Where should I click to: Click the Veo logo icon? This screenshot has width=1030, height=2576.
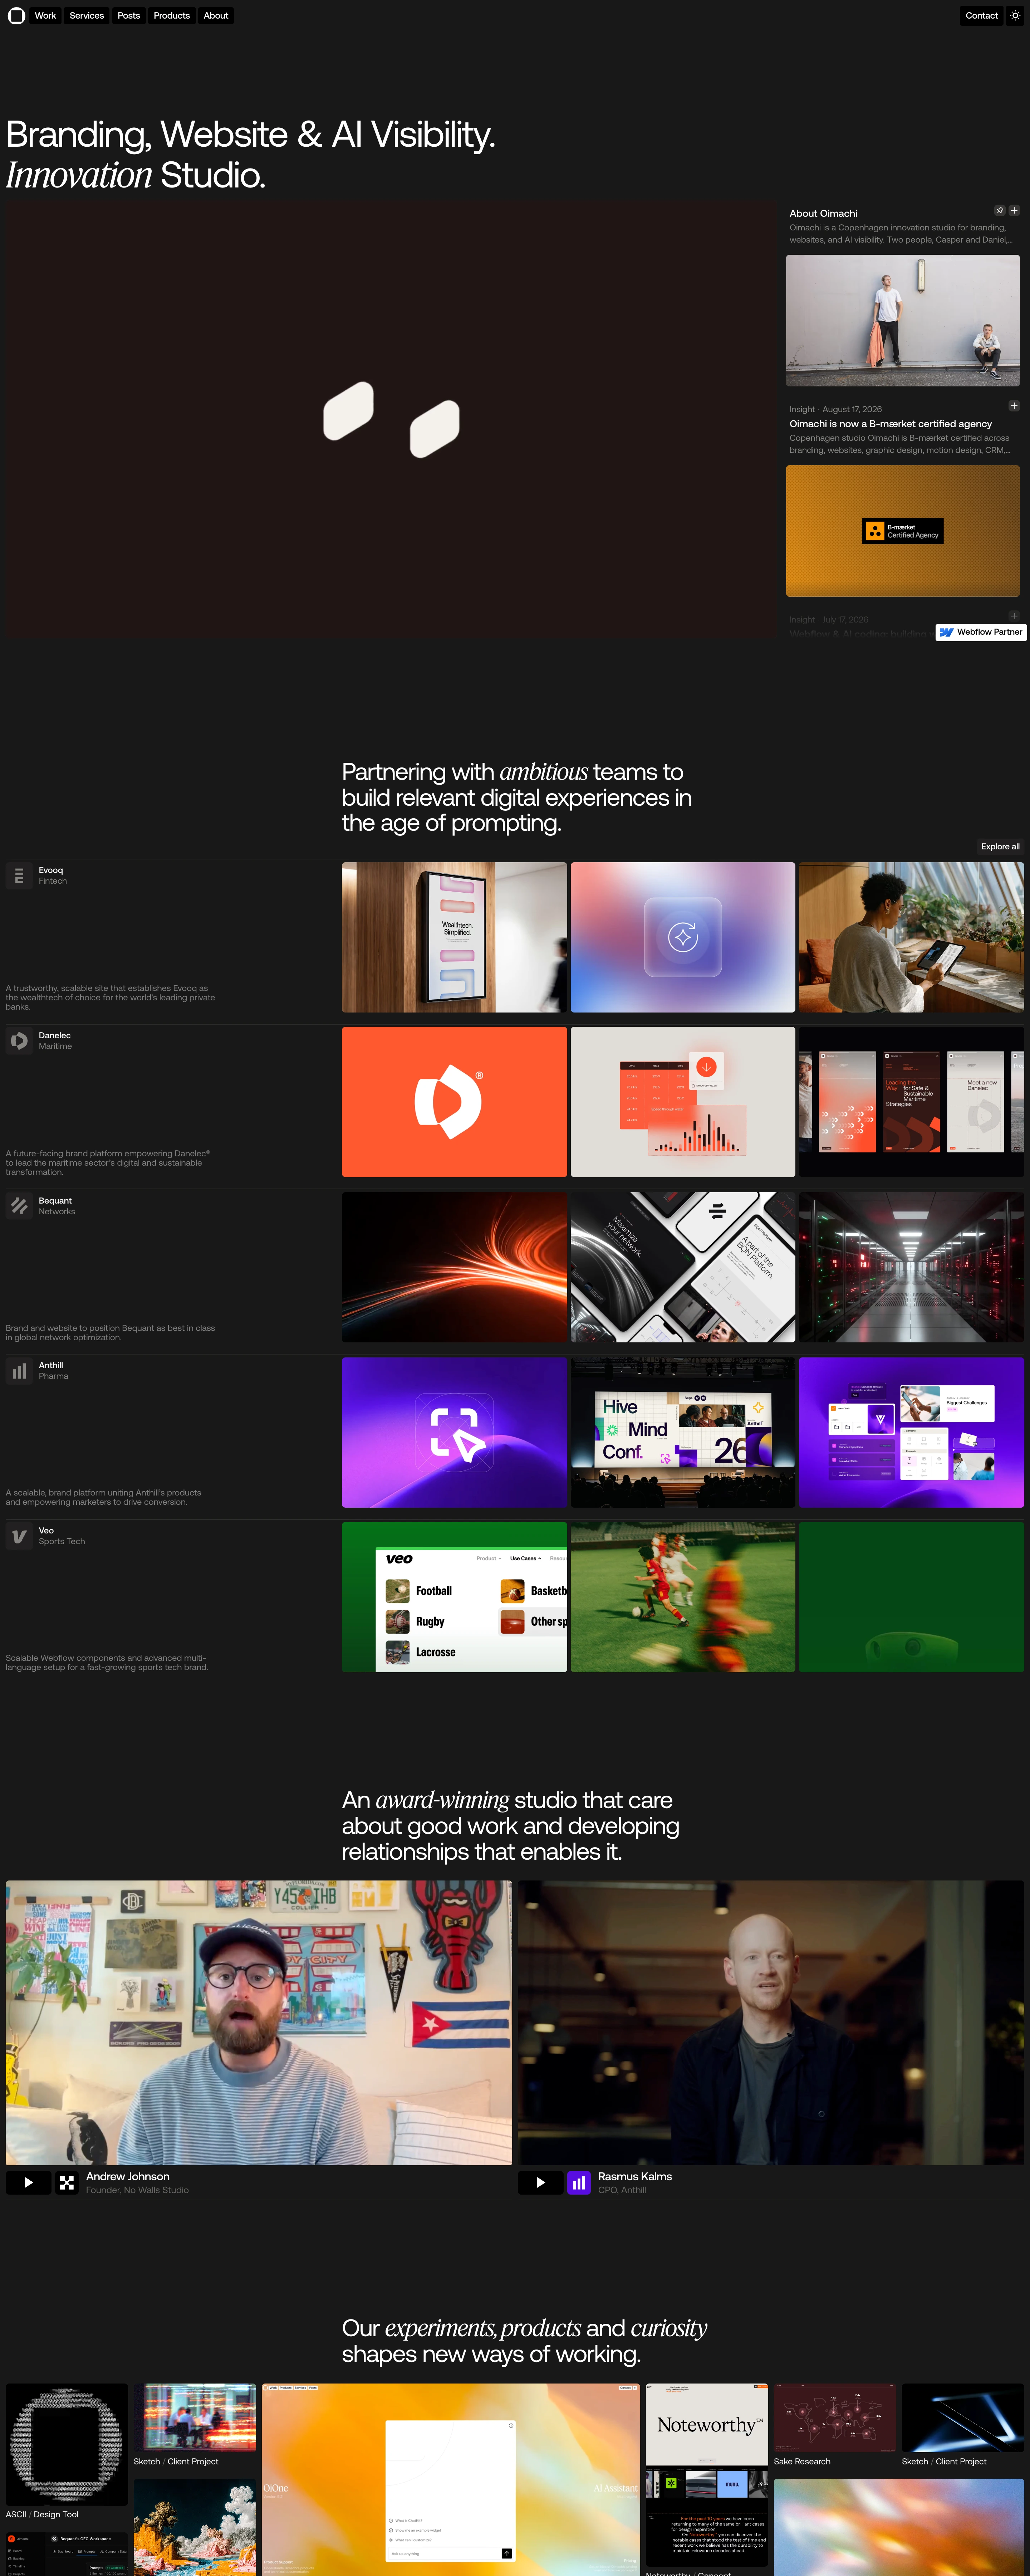point(19,1536)
